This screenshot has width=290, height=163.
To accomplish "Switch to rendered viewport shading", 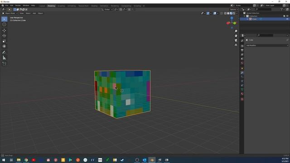I will click(x=234, y=13).
